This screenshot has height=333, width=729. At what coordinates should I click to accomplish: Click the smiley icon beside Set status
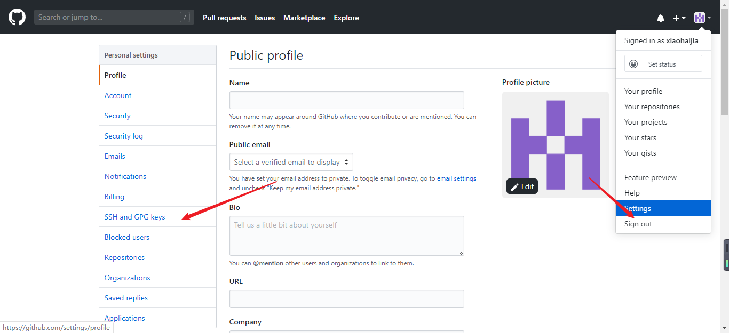click(633, 64)
